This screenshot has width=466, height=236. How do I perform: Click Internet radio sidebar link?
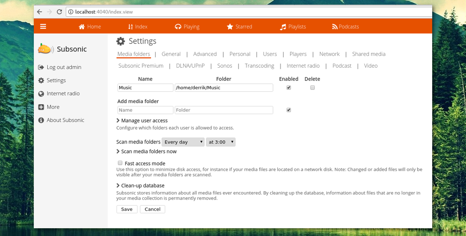tap(63, 94)
